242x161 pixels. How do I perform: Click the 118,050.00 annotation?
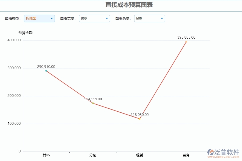139,115
